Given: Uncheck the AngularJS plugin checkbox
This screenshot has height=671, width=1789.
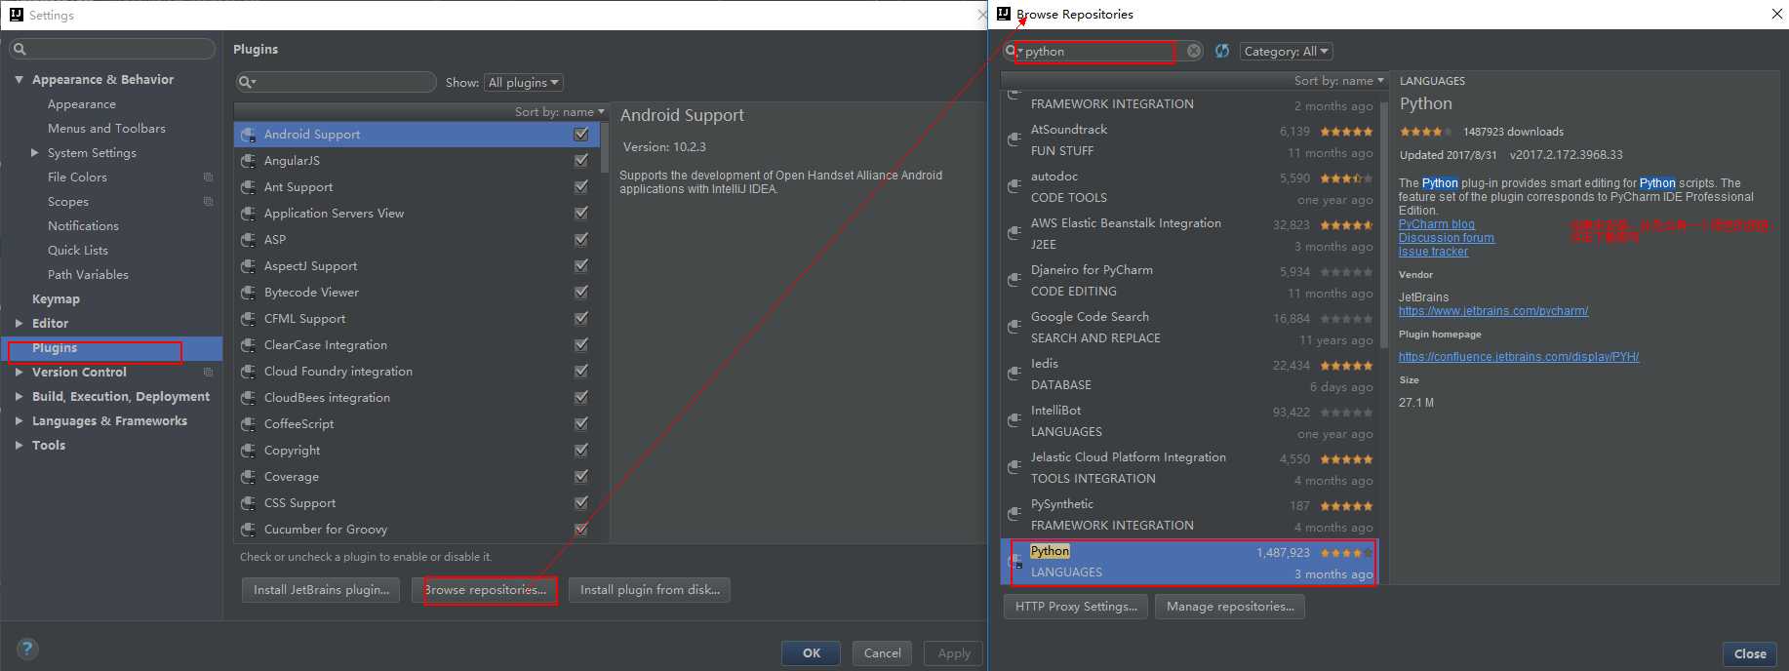Looking at the screenshot, I should coord(581,161).
